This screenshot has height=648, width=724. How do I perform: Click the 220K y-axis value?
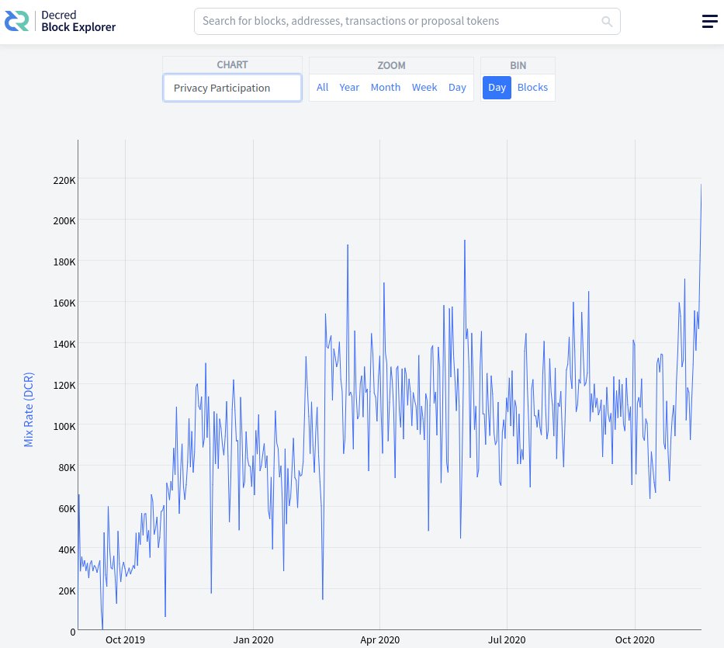(x=64, y=180)
